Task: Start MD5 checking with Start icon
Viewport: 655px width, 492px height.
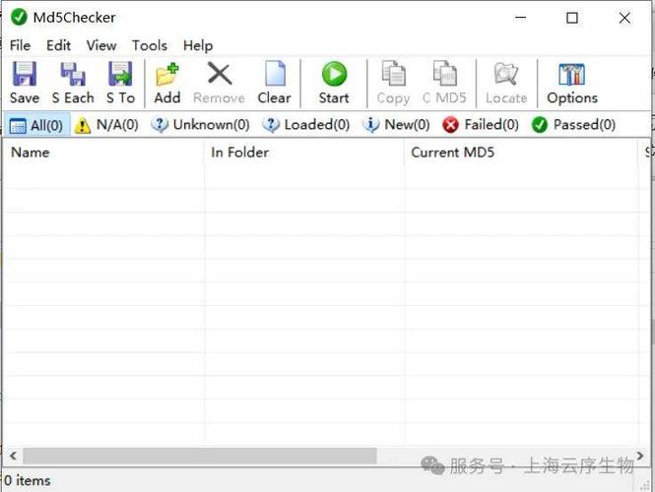Action: pos(334,76)
